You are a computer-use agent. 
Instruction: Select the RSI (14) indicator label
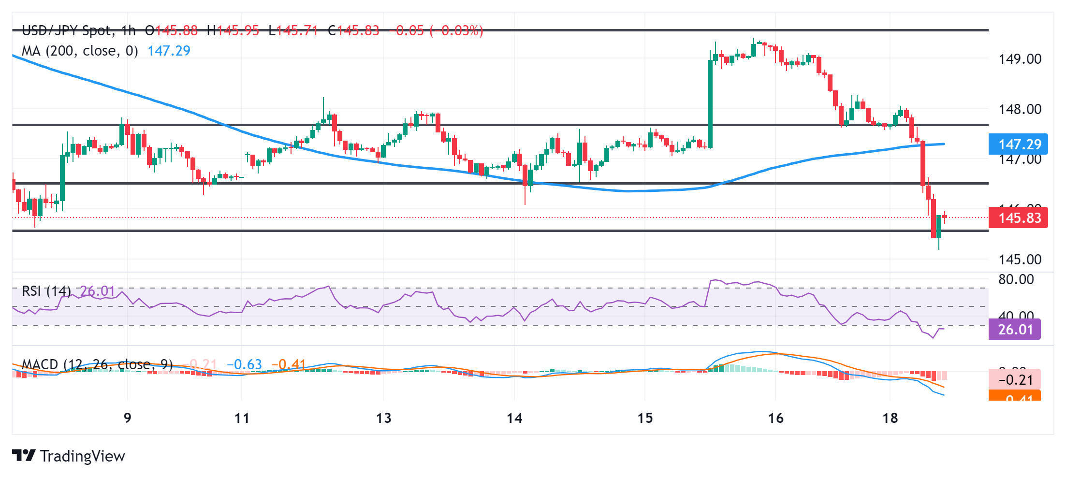[x=46, y=291]
